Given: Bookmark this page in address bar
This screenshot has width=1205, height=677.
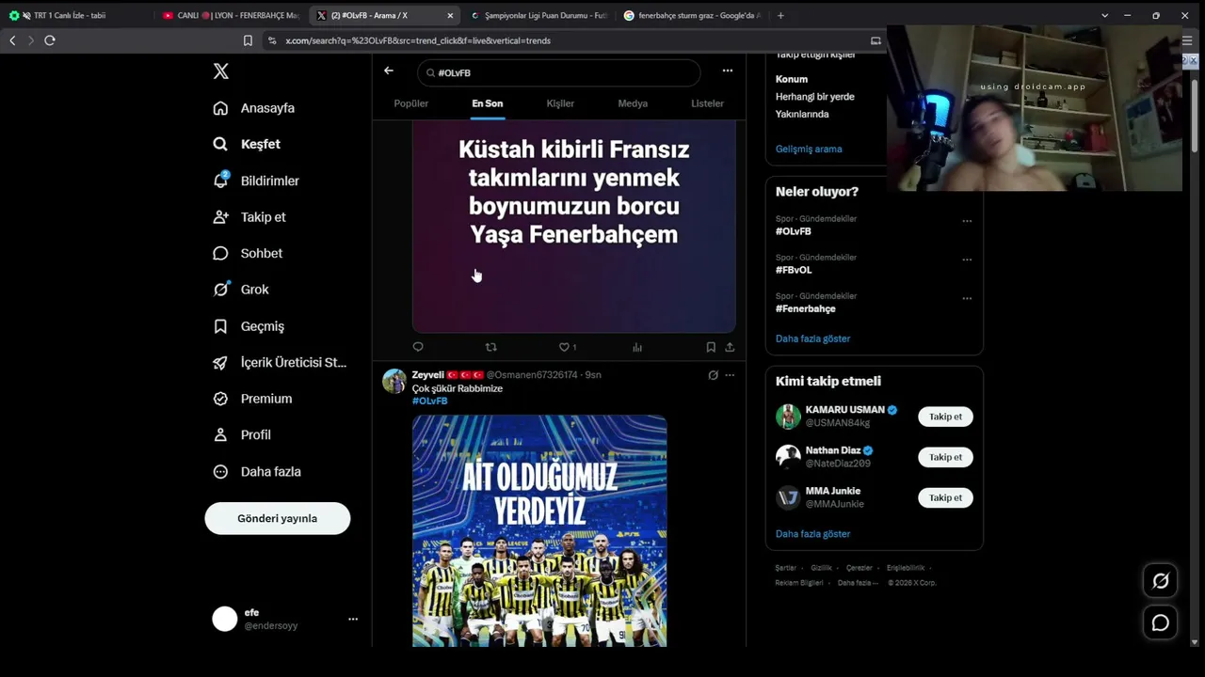Looking at the screenshot, I should [x=248, y=40].
